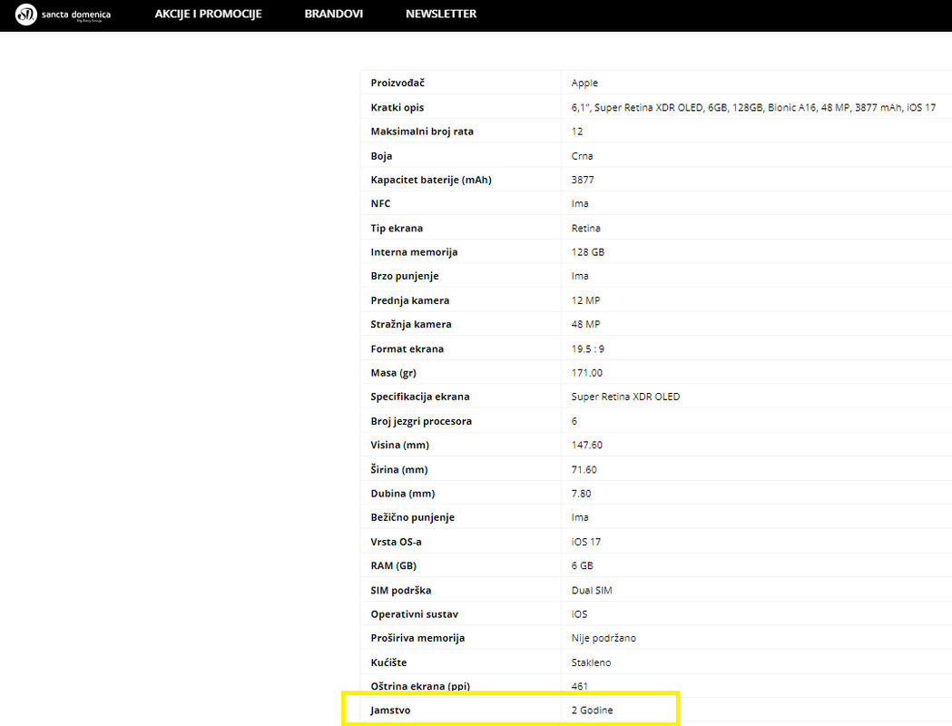Select the Apple manufacturer value
Image resolution: width=952 pixels, height=726 pixels.
pyautogui.click(x=584, y=83)
